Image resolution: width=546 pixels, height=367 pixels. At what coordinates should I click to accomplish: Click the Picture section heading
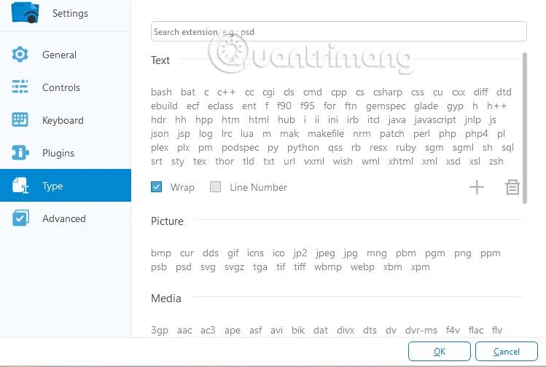[x=167, y=221]
